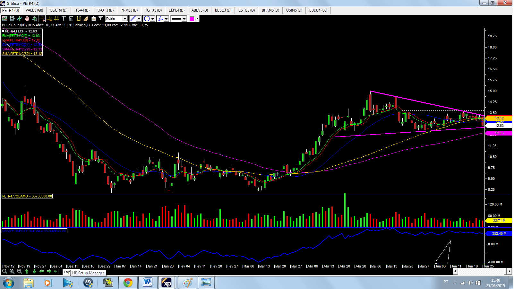
Task: Click the green up arrow icon
Action: point(27,271)
